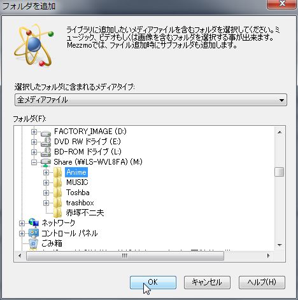Click the BD-ROM drive (L:) icon

[46, 152]
